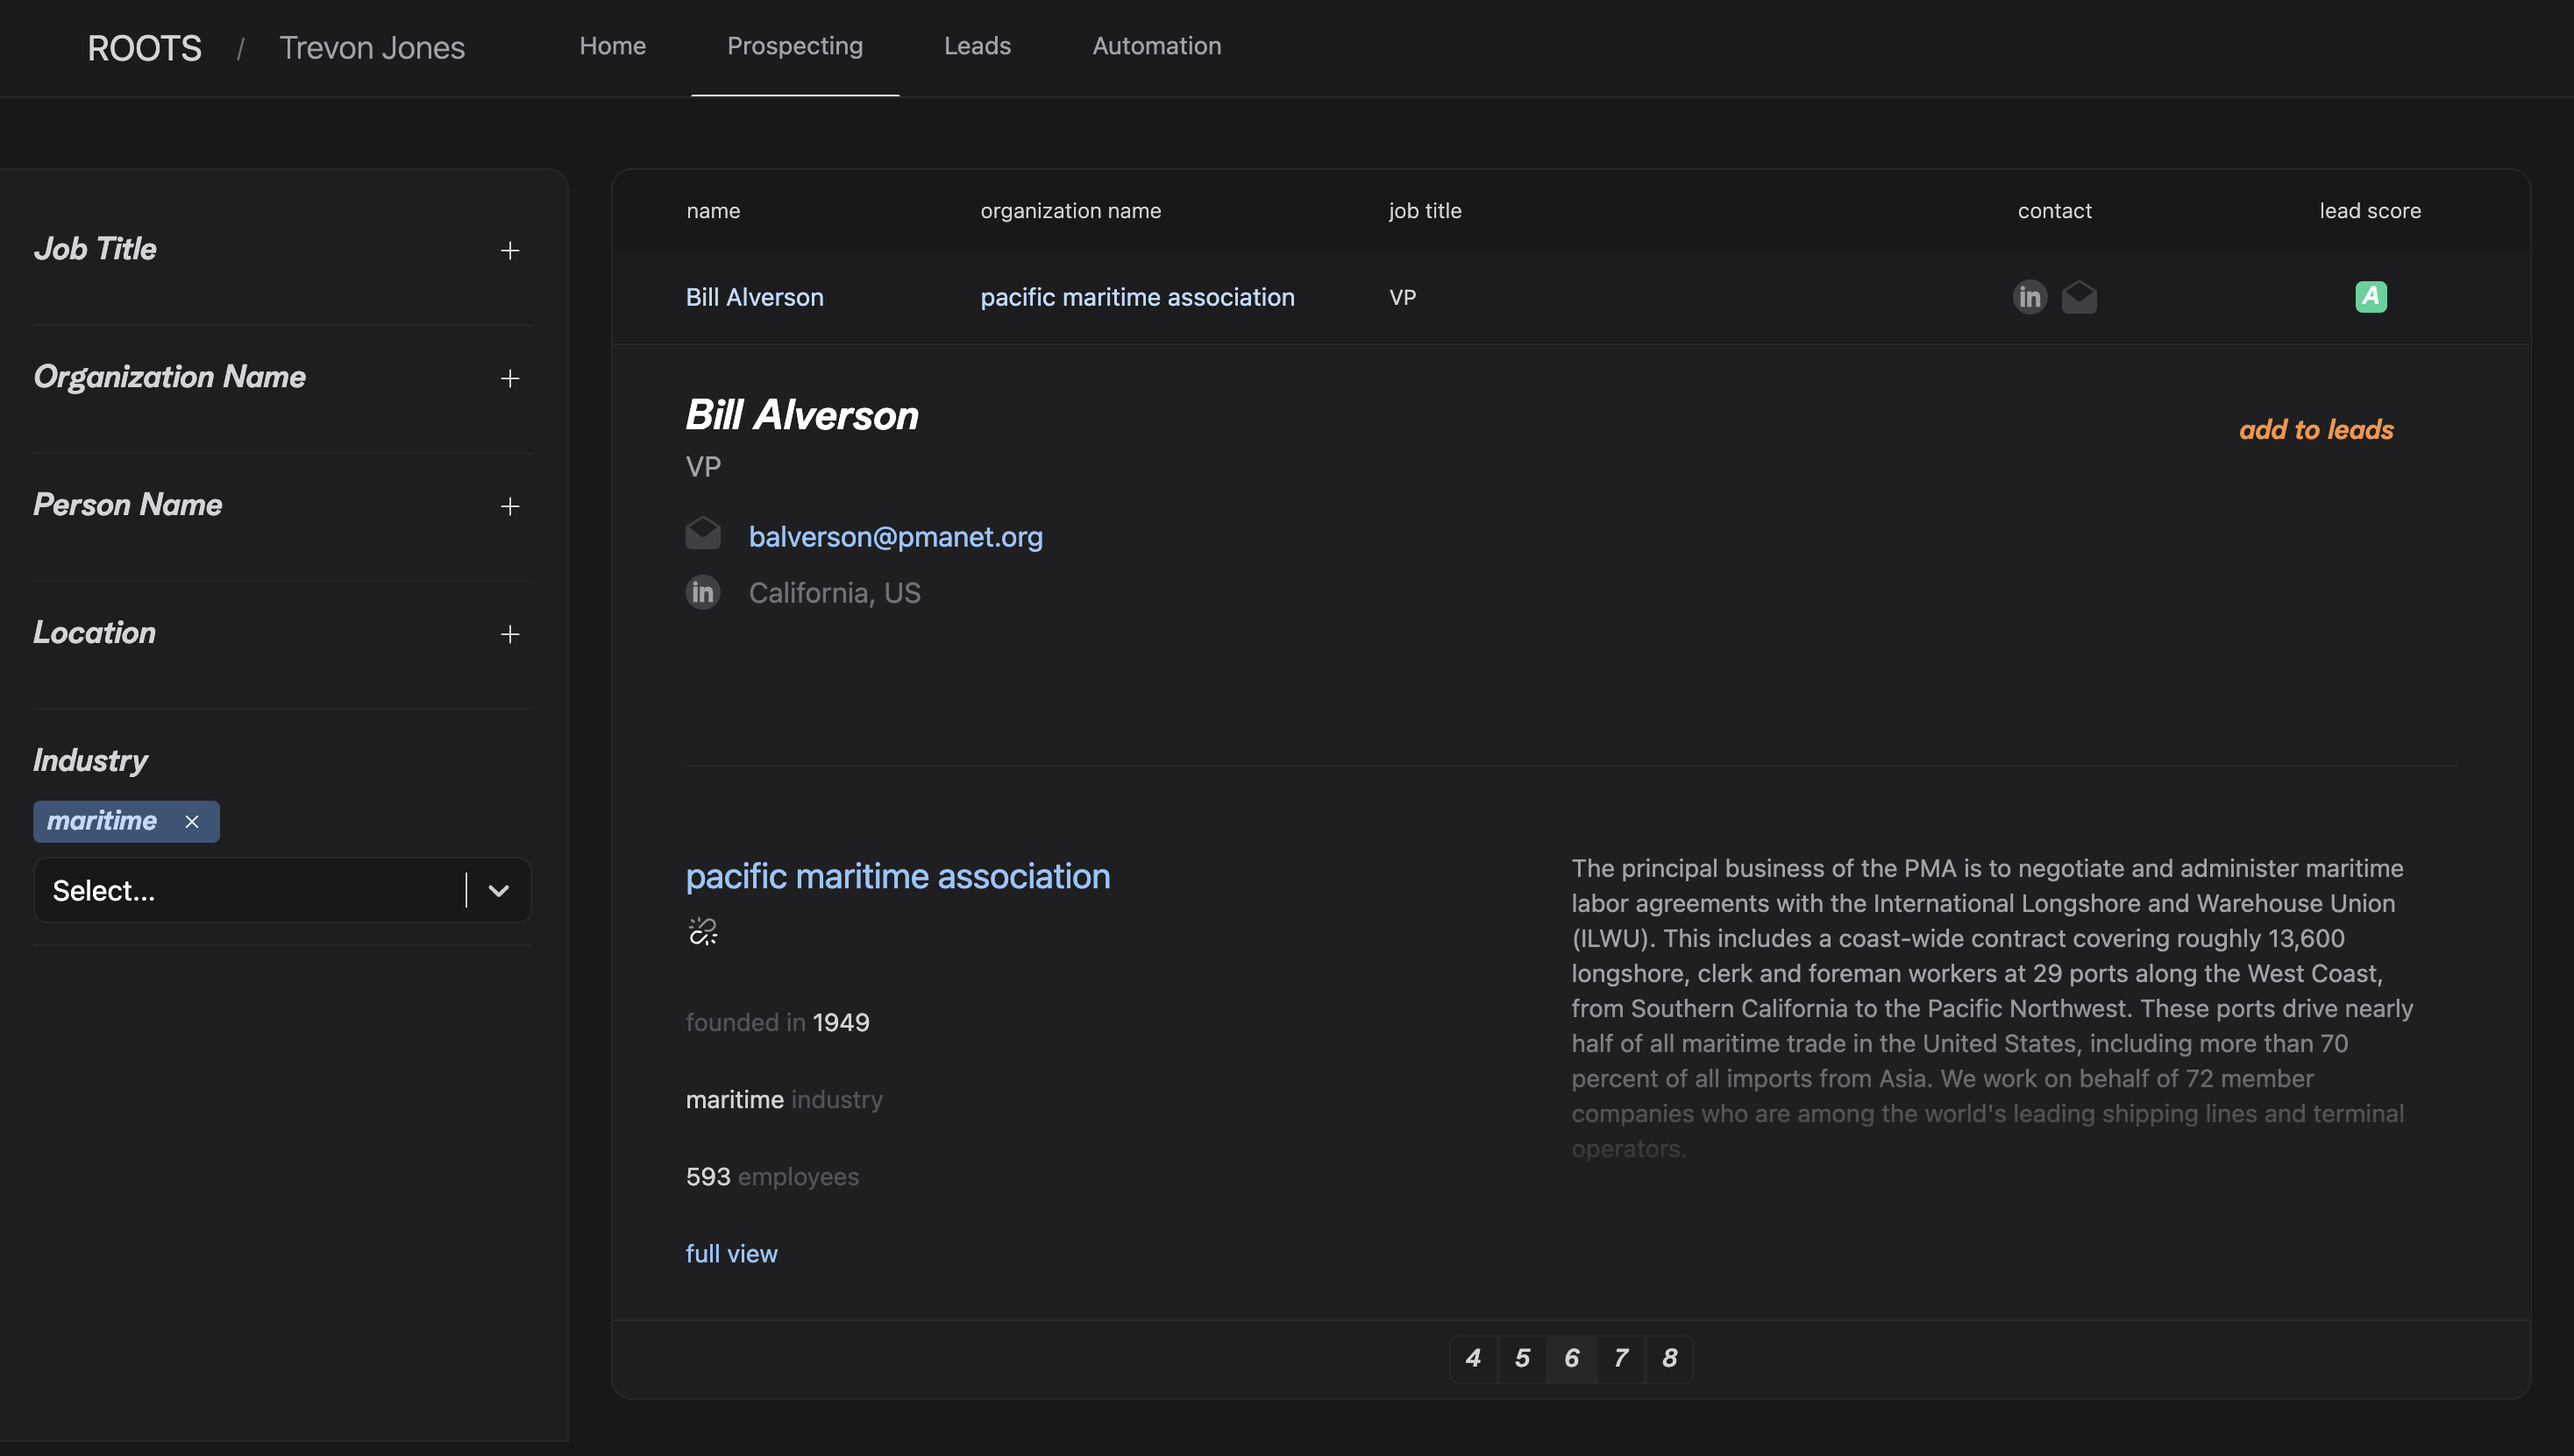Open Bill Alverson's LinkedIn contact icon
The width and height of the screenshot is (2574, 1456).
click(x=2029, y=296)
